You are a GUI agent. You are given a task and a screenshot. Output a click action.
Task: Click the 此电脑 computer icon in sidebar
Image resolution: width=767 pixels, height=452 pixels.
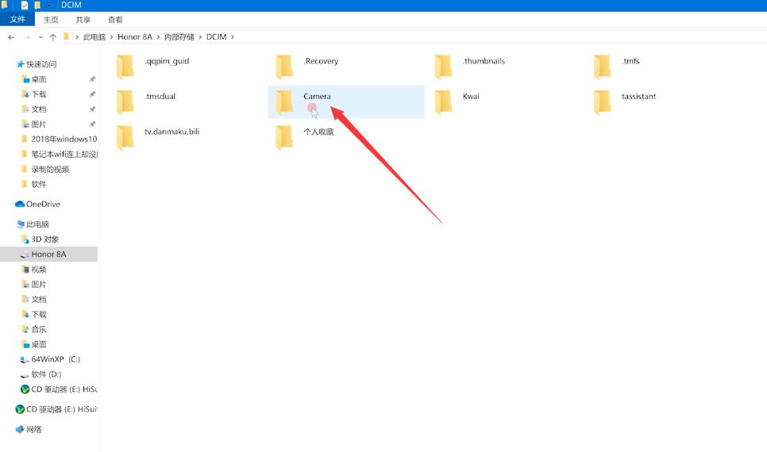20,224
